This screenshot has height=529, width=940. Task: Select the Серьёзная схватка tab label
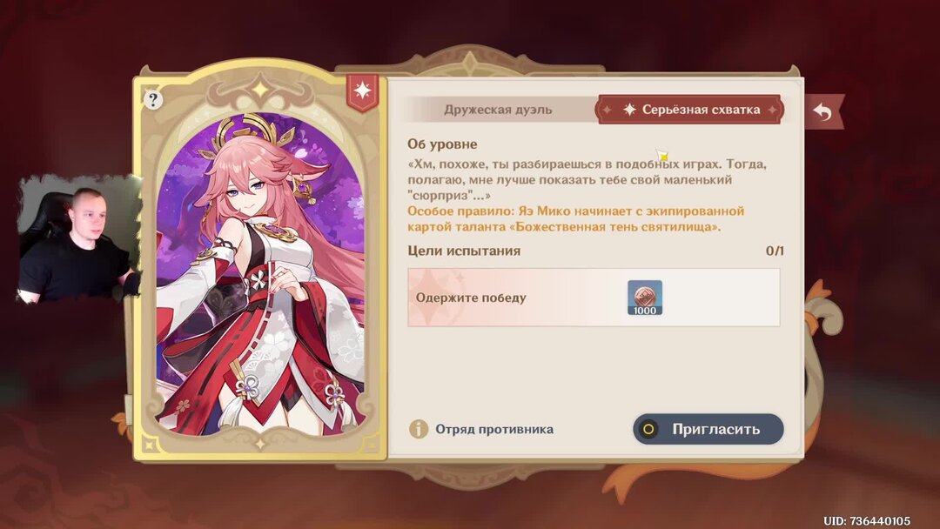point(701,110)
